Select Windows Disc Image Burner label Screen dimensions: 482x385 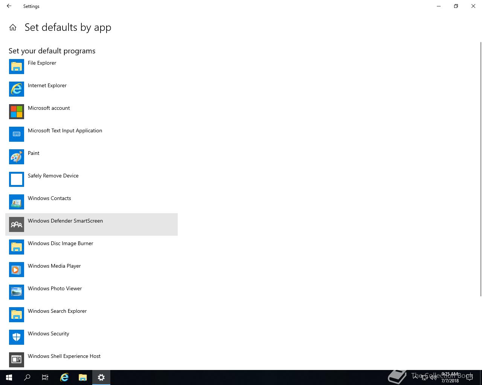[60, 243]
